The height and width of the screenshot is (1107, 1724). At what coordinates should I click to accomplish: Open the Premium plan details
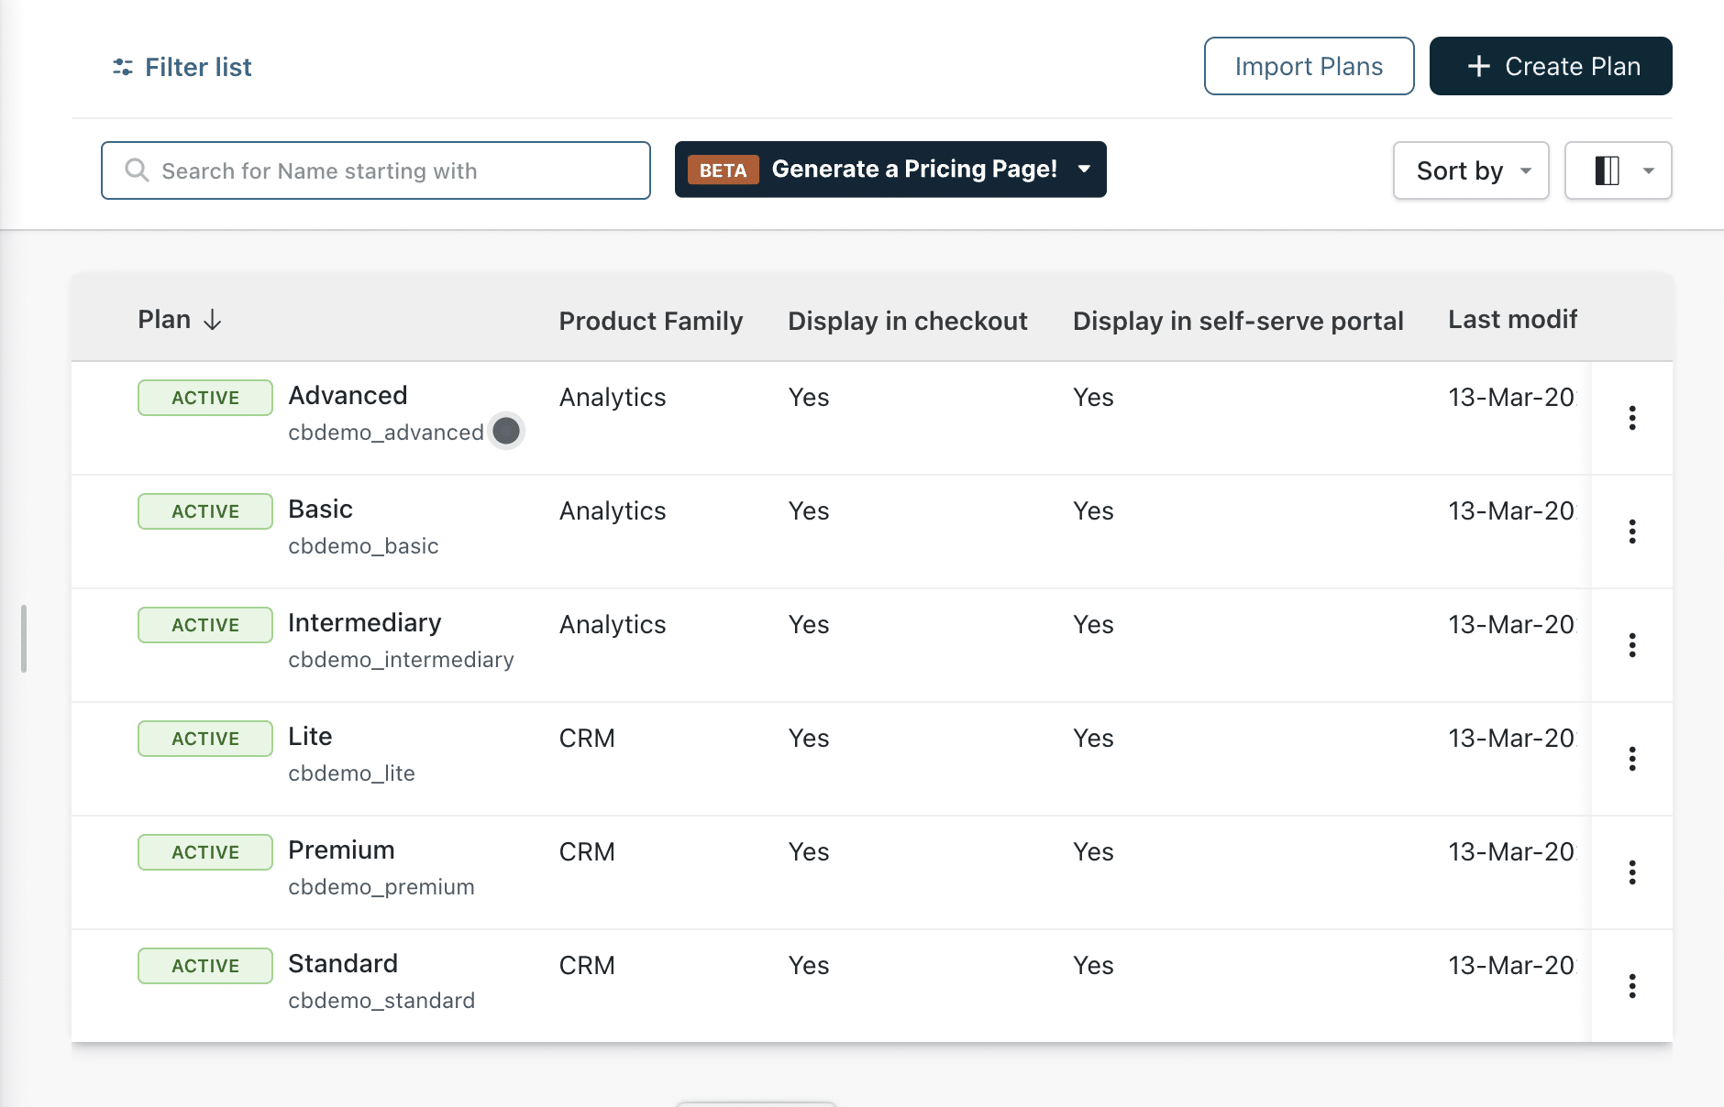tap(341, 850)
